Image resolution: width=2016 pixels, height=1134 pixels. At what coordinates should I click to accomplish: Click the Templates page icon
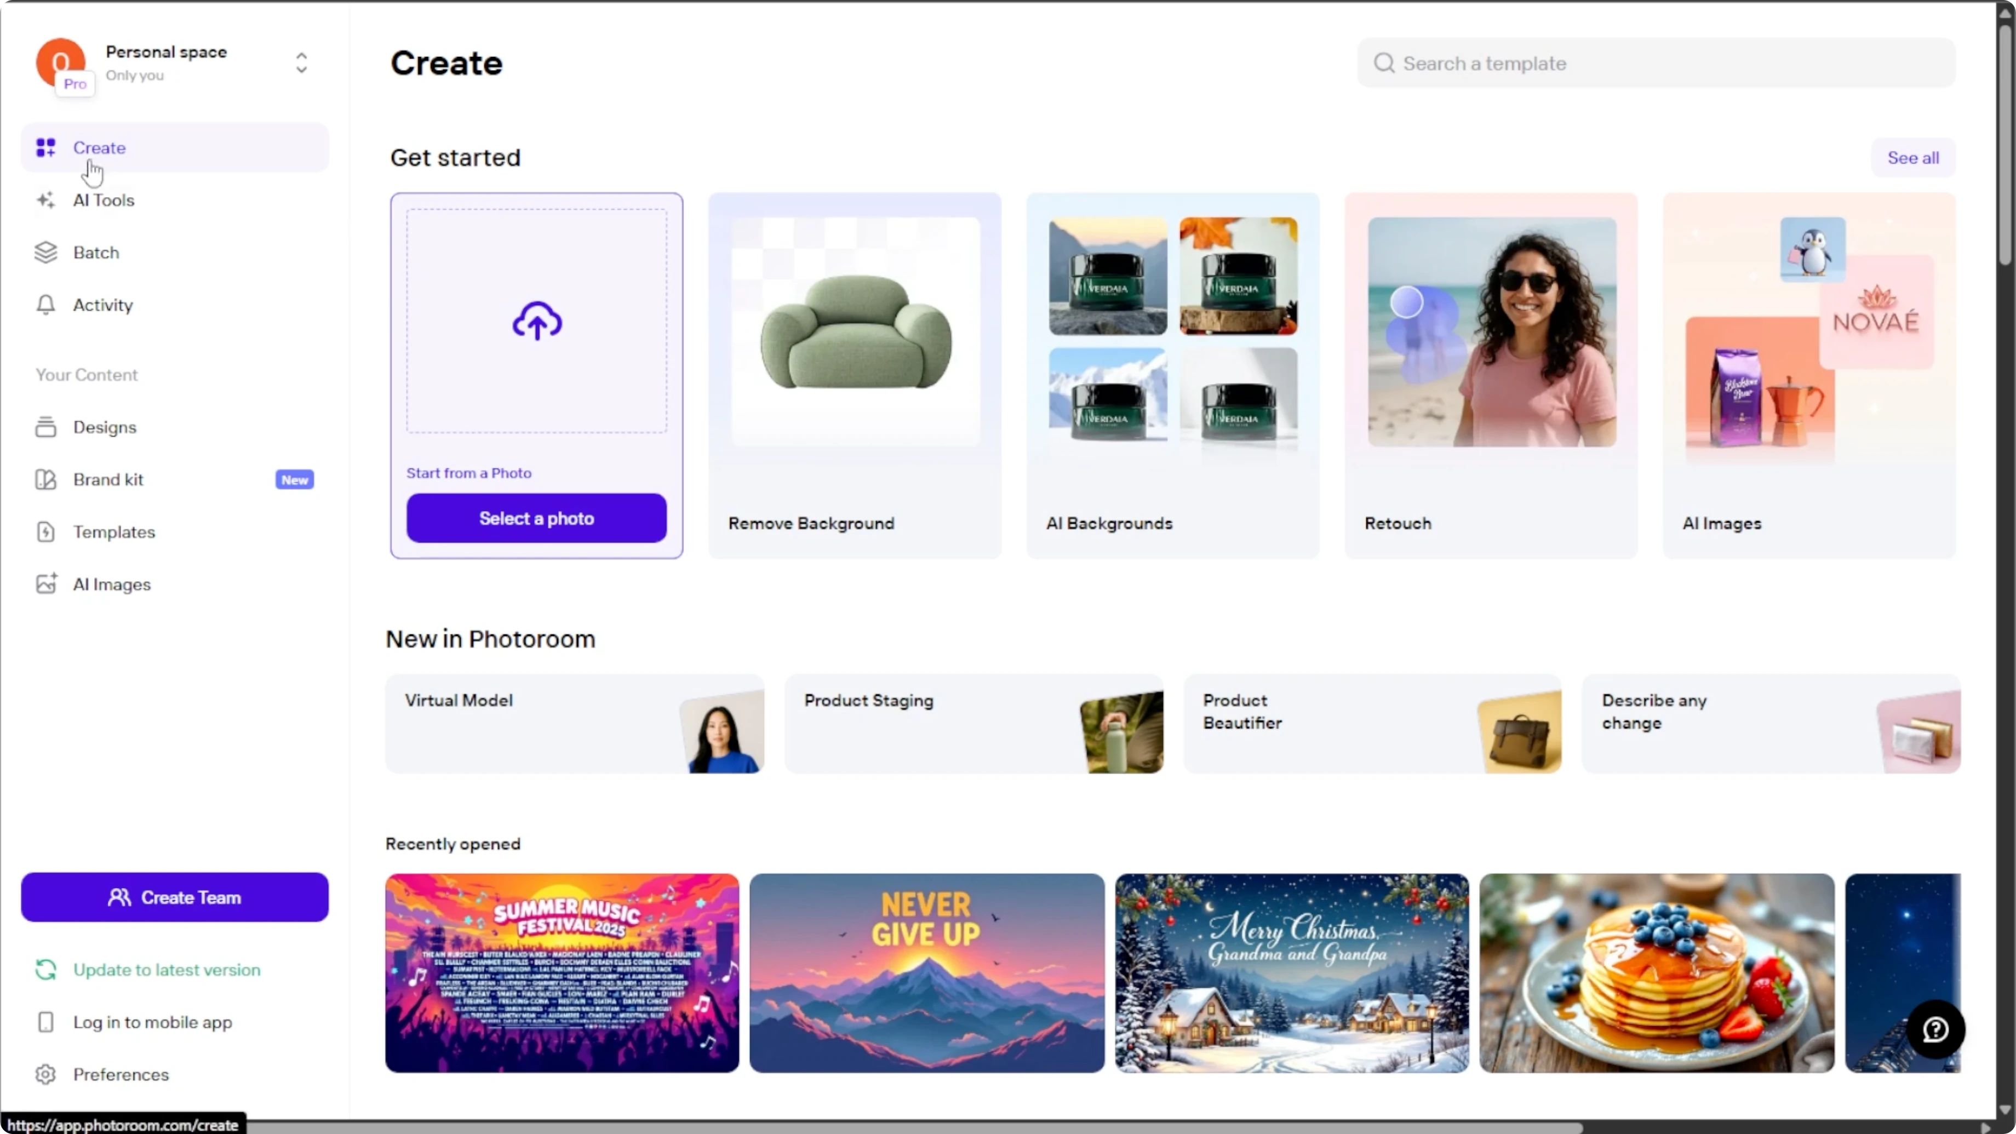[x=45, y=532]
